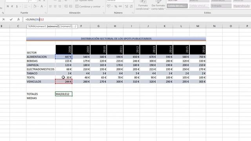
Task: Click insert function fx icon
Action: coord(18,19)
